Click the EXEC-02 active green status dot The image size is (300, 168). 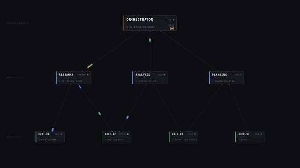click(x=128, y=134)
